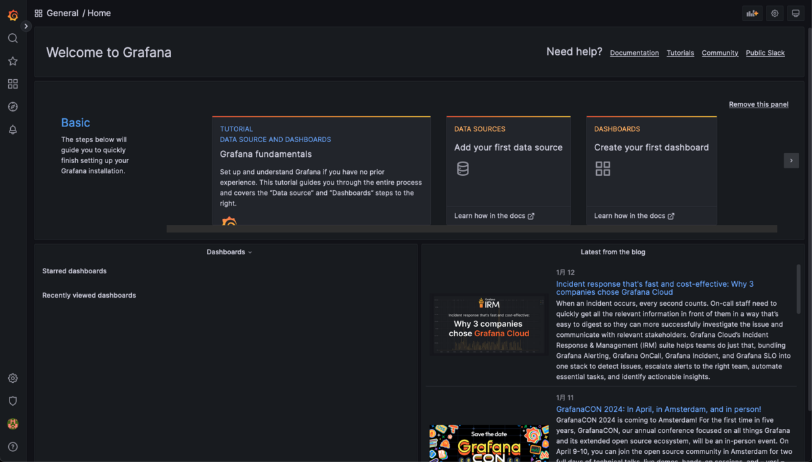
Task: Click the blog panel vertical scrollbar
Action: coord(798,287)
